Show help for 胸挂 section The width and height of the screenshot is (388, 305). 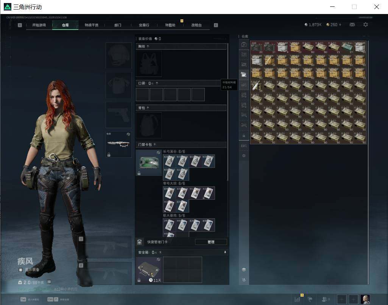pos(148,46)
